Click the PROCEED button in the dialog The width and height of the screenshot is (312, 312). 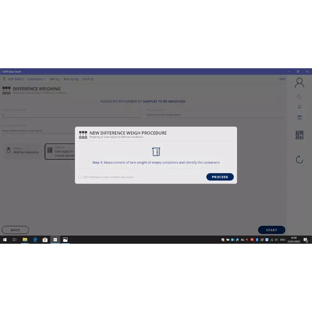(x=220, y=177)
